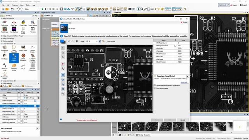Viewport: 249px width, 140px height.
Task: Choose the Read Codes tool
Action: (x=23, y=48)
